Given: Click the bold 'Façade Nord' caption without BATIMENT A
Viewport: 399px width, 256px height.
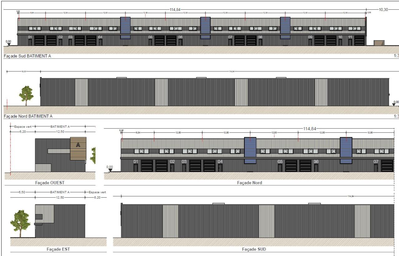Looking at the screenshot, I should click(x=249, y=183).
